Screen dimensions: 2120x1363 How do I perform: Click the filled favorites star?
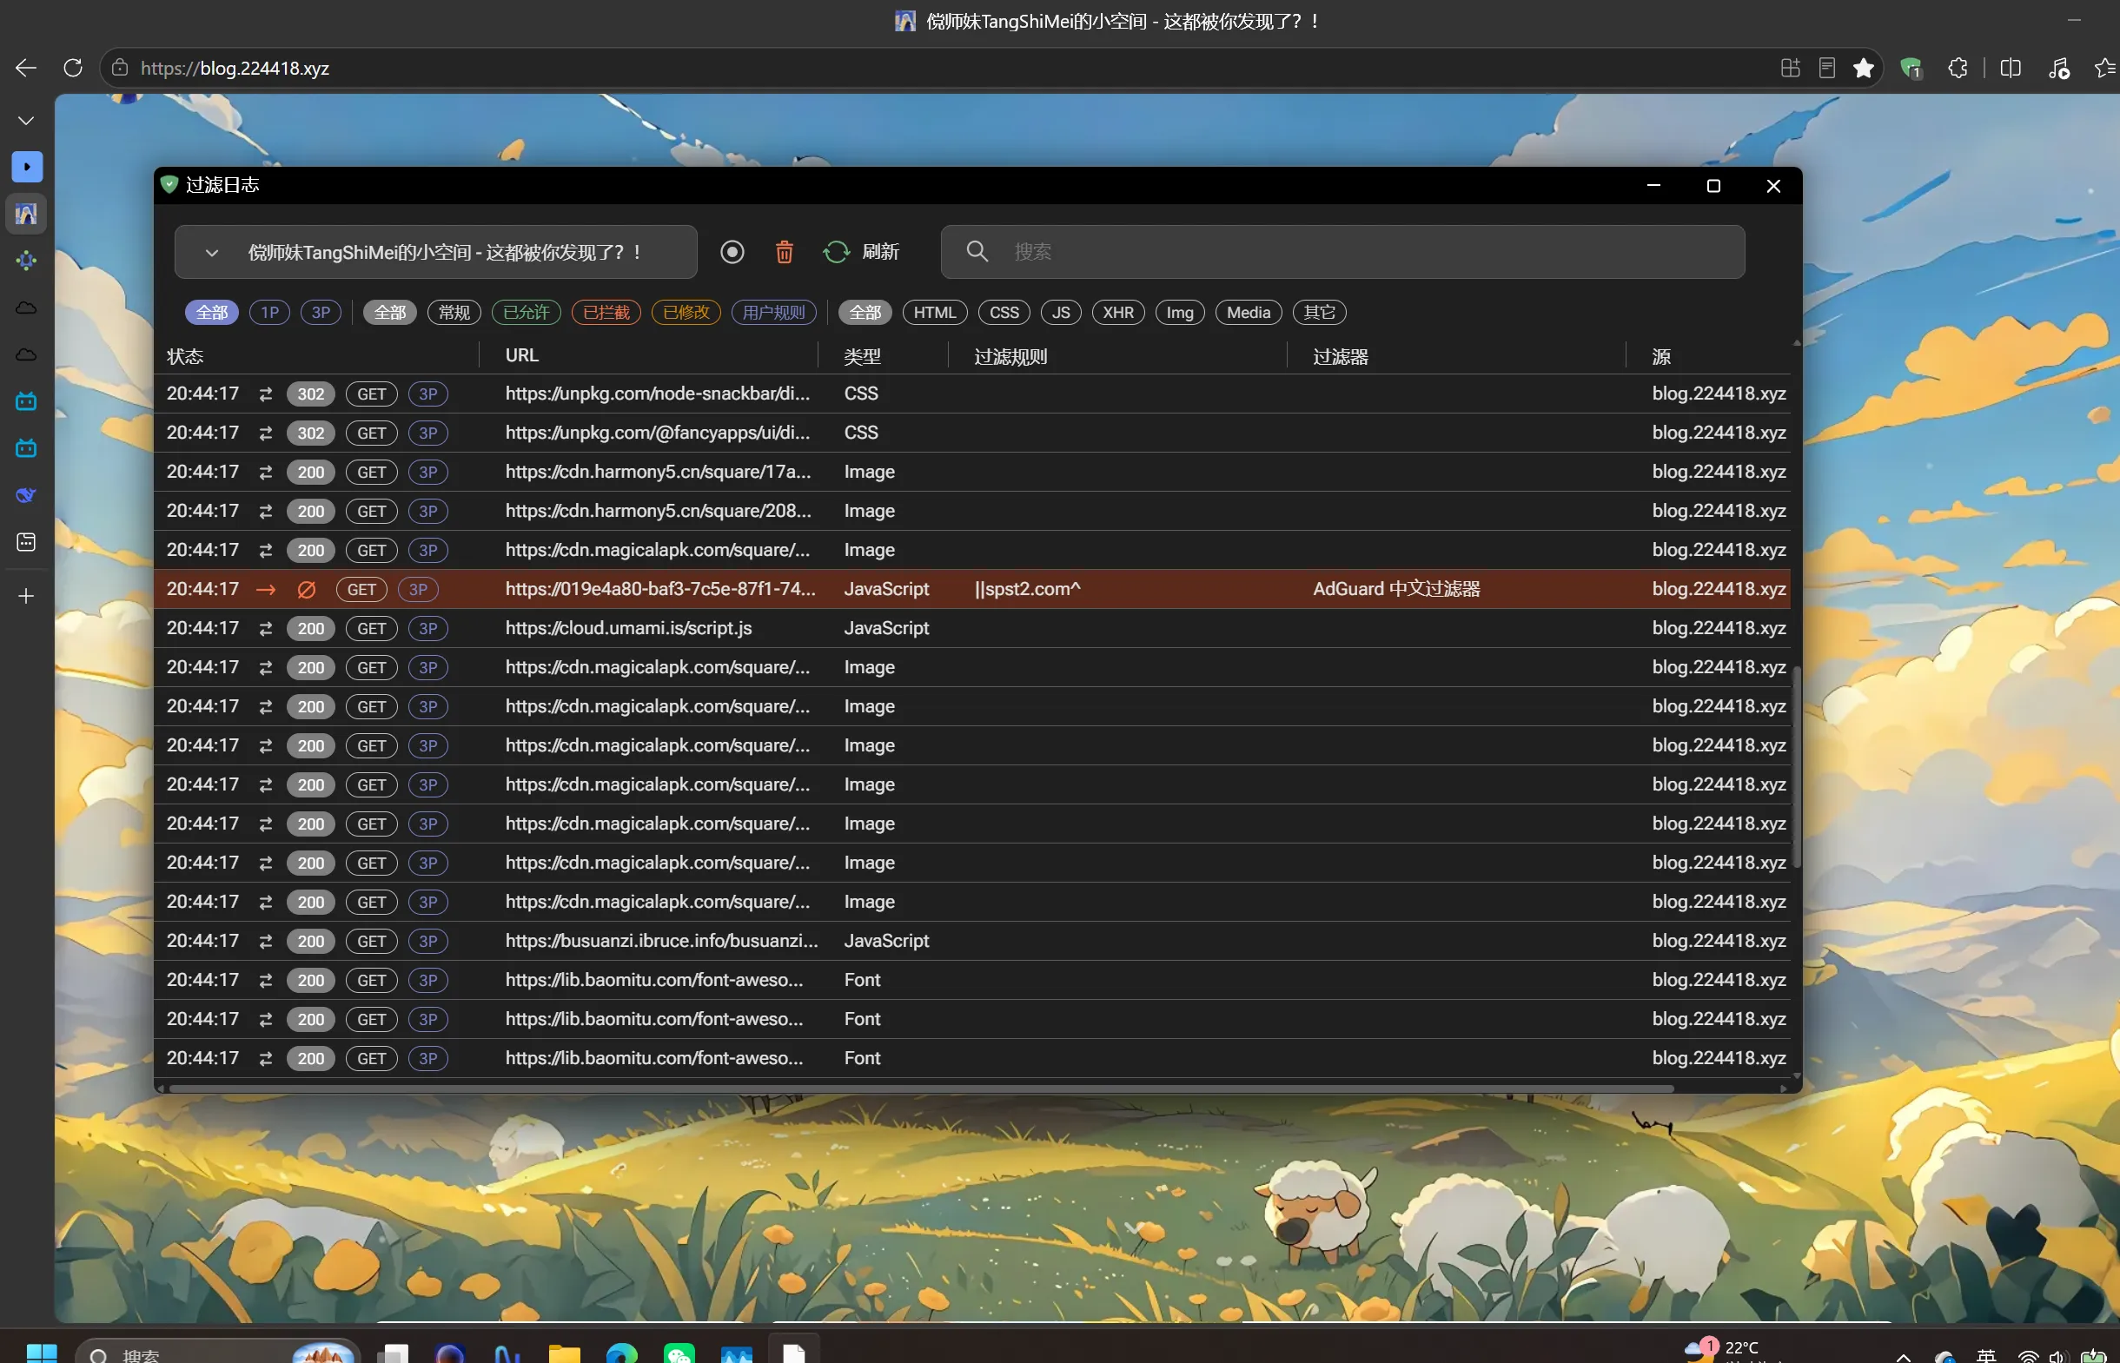1864,68
